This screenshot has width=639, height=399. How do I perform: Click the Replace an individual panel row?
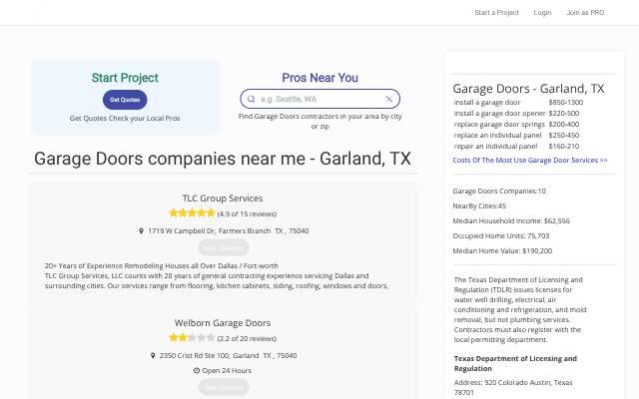(516, 136)
